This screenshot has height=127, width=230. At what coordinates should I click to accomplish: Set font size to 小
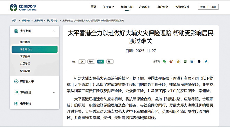82,62
